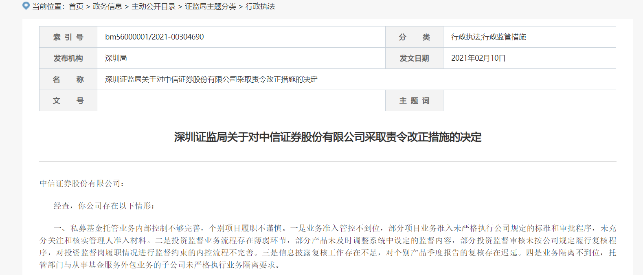Viewport: 643px width, 275px height.
Task: Open 主动公开目录 breadcrumb link
Action: 154,7
